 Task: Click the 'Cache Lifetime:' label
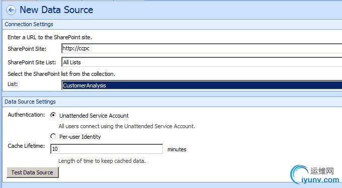(x=26, y=146)
